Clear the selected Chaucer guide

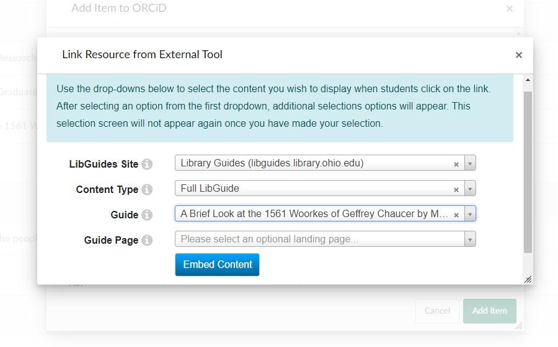pyautogui.click(x=456, y=215)
